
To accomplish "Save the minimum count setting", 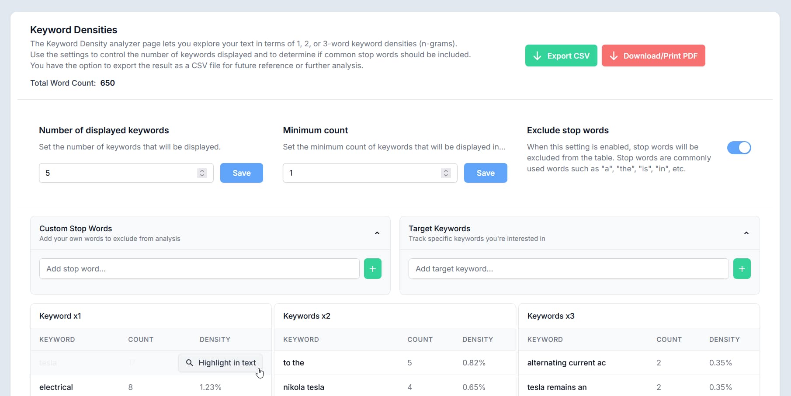I will tap(485, 173).
